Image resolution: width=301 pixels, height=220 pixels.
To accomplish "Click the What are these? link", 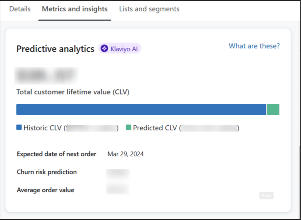I will (x=254, y=46).
